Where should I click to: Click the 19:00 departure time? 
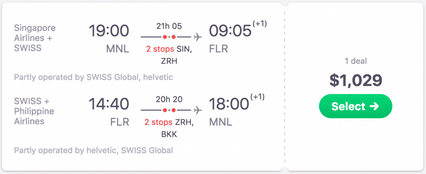(x=109, y=31)
